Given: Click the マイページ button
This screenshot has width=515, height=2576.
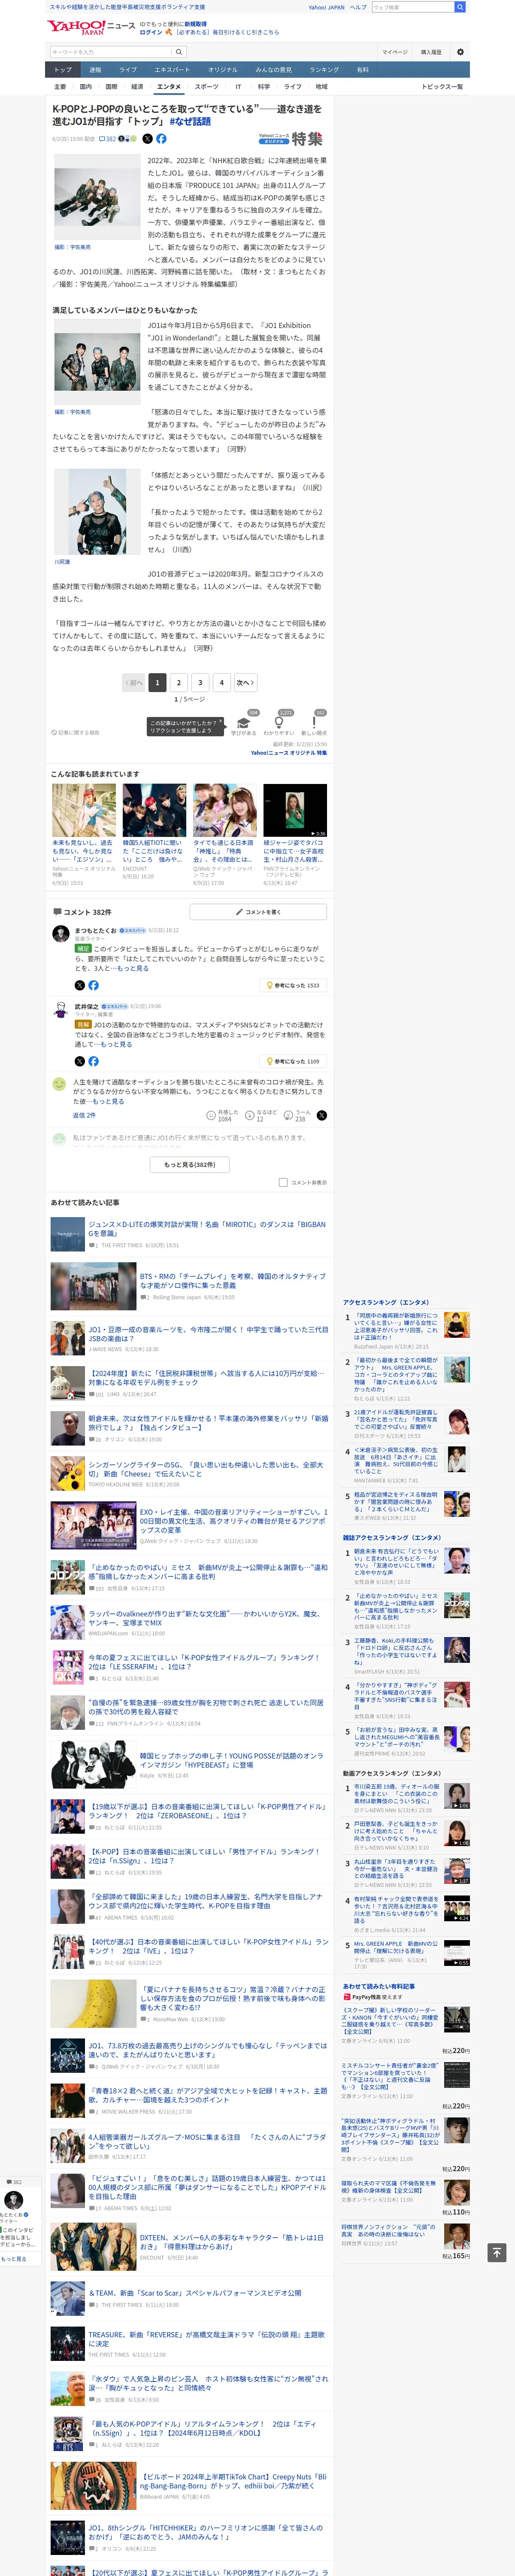Looking at the screenshot, I should point(394,52).
